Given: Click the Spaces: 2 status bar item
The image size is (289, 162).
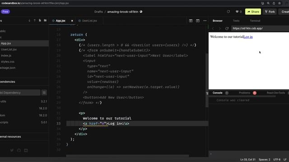Looking at the screenshot, I should (264, 160).
